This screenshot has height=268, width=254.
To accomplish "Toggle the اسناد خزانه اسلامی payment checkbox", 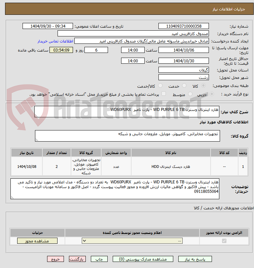I will click(164, 93).
